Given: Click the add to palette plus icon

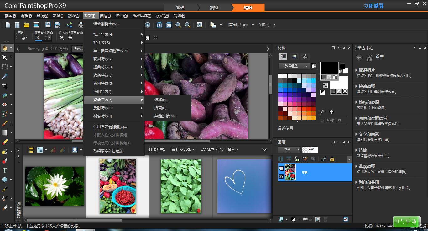Looking at the screenshot, I should pos(331,112).
